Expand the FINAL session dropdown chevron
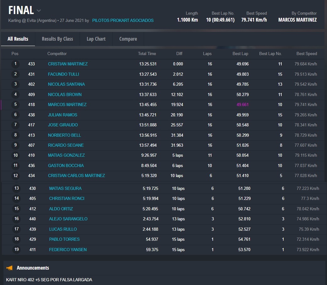 tap(39, 11)
